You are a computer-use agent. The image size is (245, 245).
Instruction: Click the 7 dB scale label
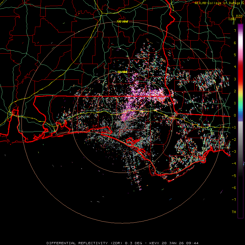(x=235, y=31)
